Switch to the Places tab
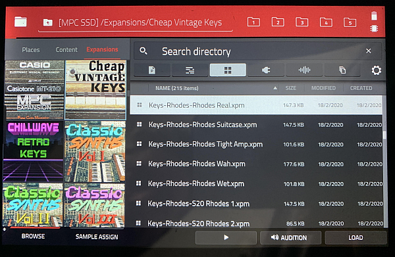Screen dimensions: 395x257 point(31,50)
